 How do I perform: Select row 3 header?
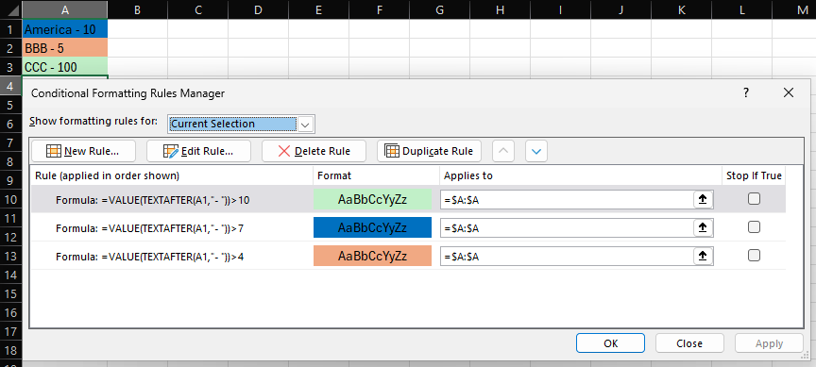[x=10, y=67]
